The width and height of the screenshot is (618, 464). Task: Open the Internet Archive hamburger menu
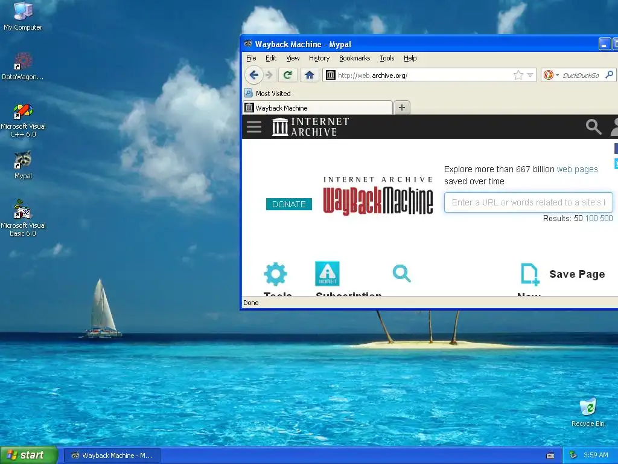(254, 127)
